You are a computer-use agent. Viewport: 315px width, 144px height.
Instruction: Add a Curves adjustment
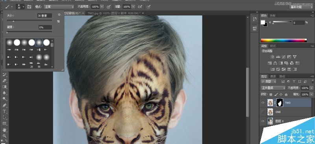coord(283,57)
